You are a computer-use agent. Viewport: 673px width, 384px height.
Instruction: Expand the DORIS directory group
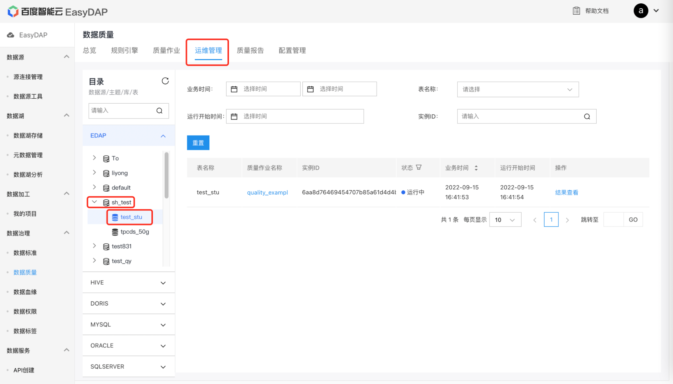pos(163,304)
